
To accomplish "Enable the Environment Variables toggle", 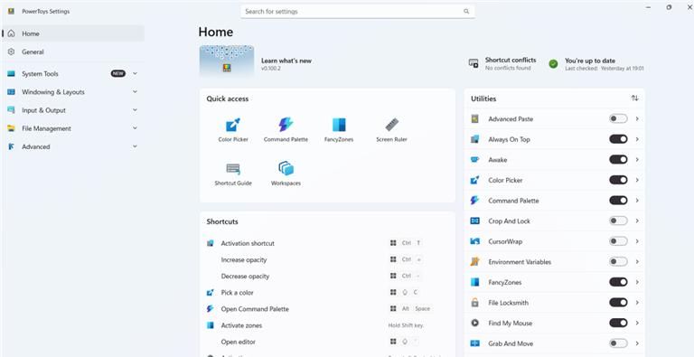I will pos(618,262).
